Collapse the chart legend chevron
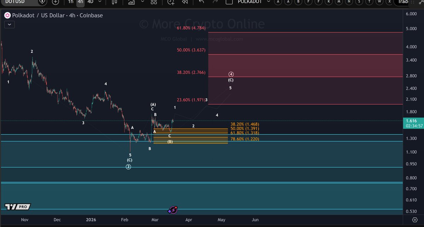Screen dimensions: 424x227 click(x=10, y=25)
